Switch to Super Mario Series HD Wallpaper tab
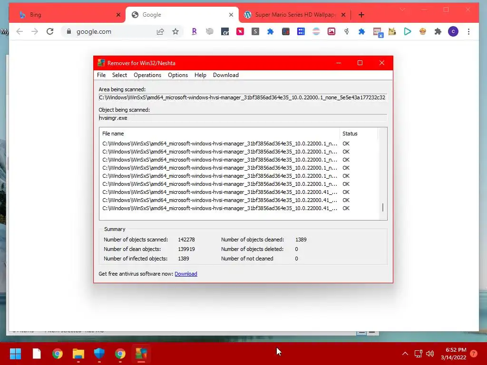487x365 pixels. [295, 15]
